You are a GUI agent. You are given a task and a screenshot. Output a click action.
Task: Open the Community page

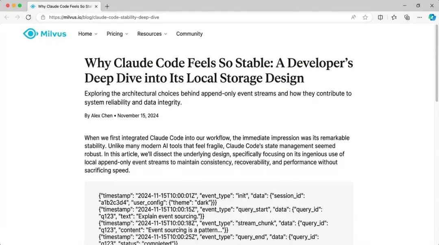[189, 34]
